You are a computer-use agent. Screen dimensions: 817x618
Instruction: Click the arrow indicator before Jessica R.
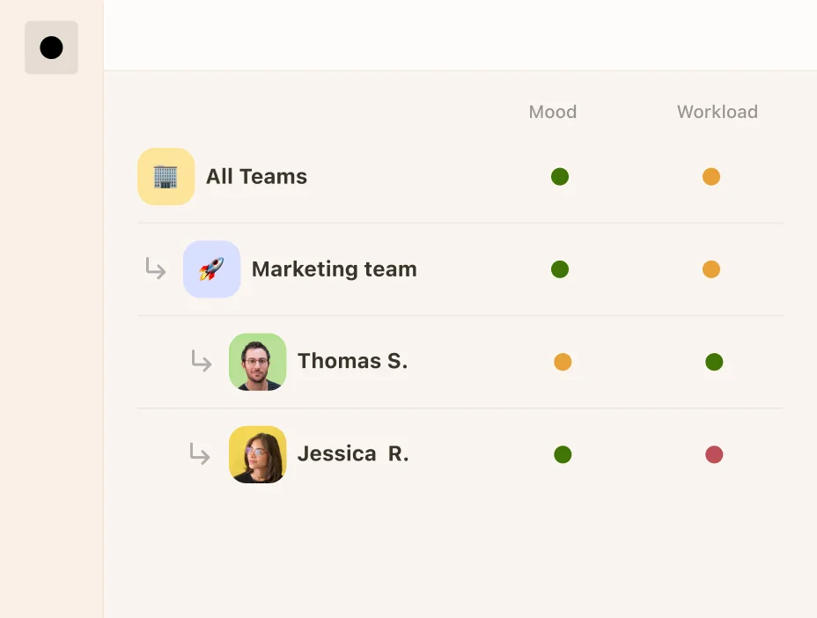point(201,454)
